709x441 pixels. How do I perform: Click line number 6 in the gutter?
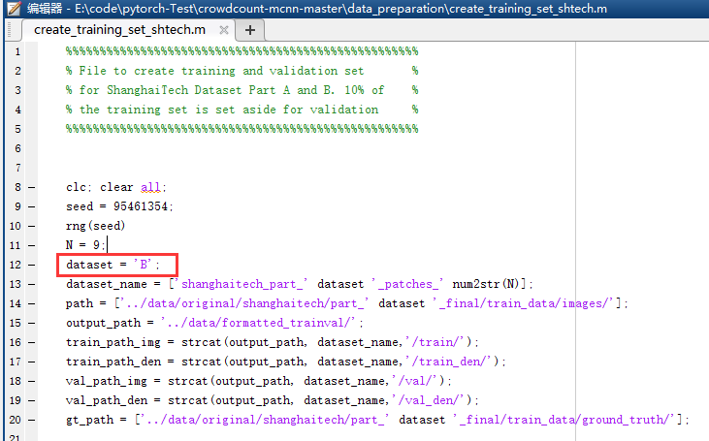17,148
